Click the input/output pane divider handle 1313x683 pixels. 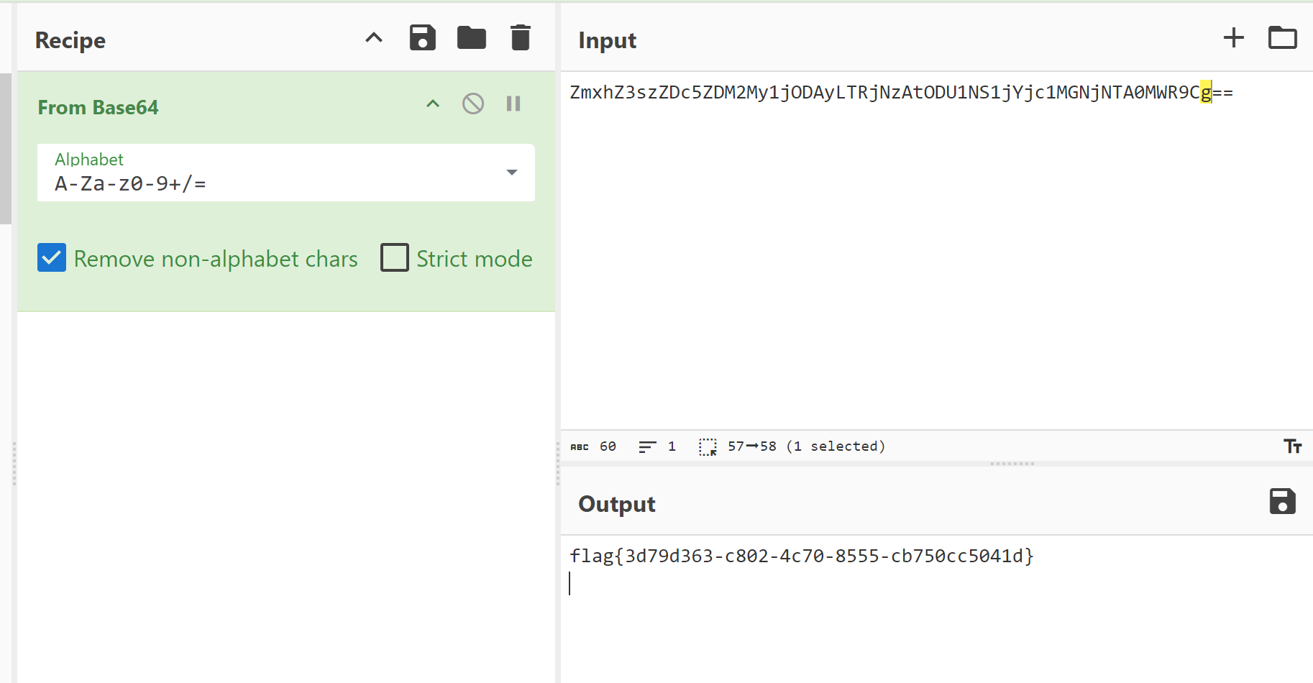tap(1012, 464)
